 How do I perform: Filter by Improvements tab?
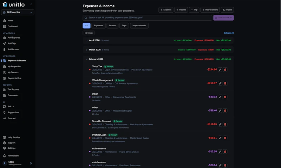point(139,26)
